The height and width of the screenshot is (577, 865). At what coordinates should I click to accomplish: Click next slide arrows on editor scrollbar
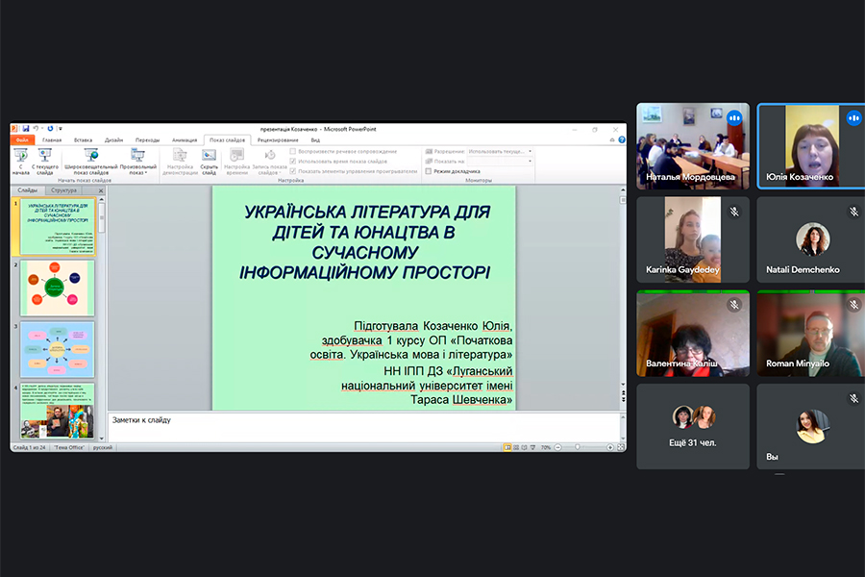[623, 399]
